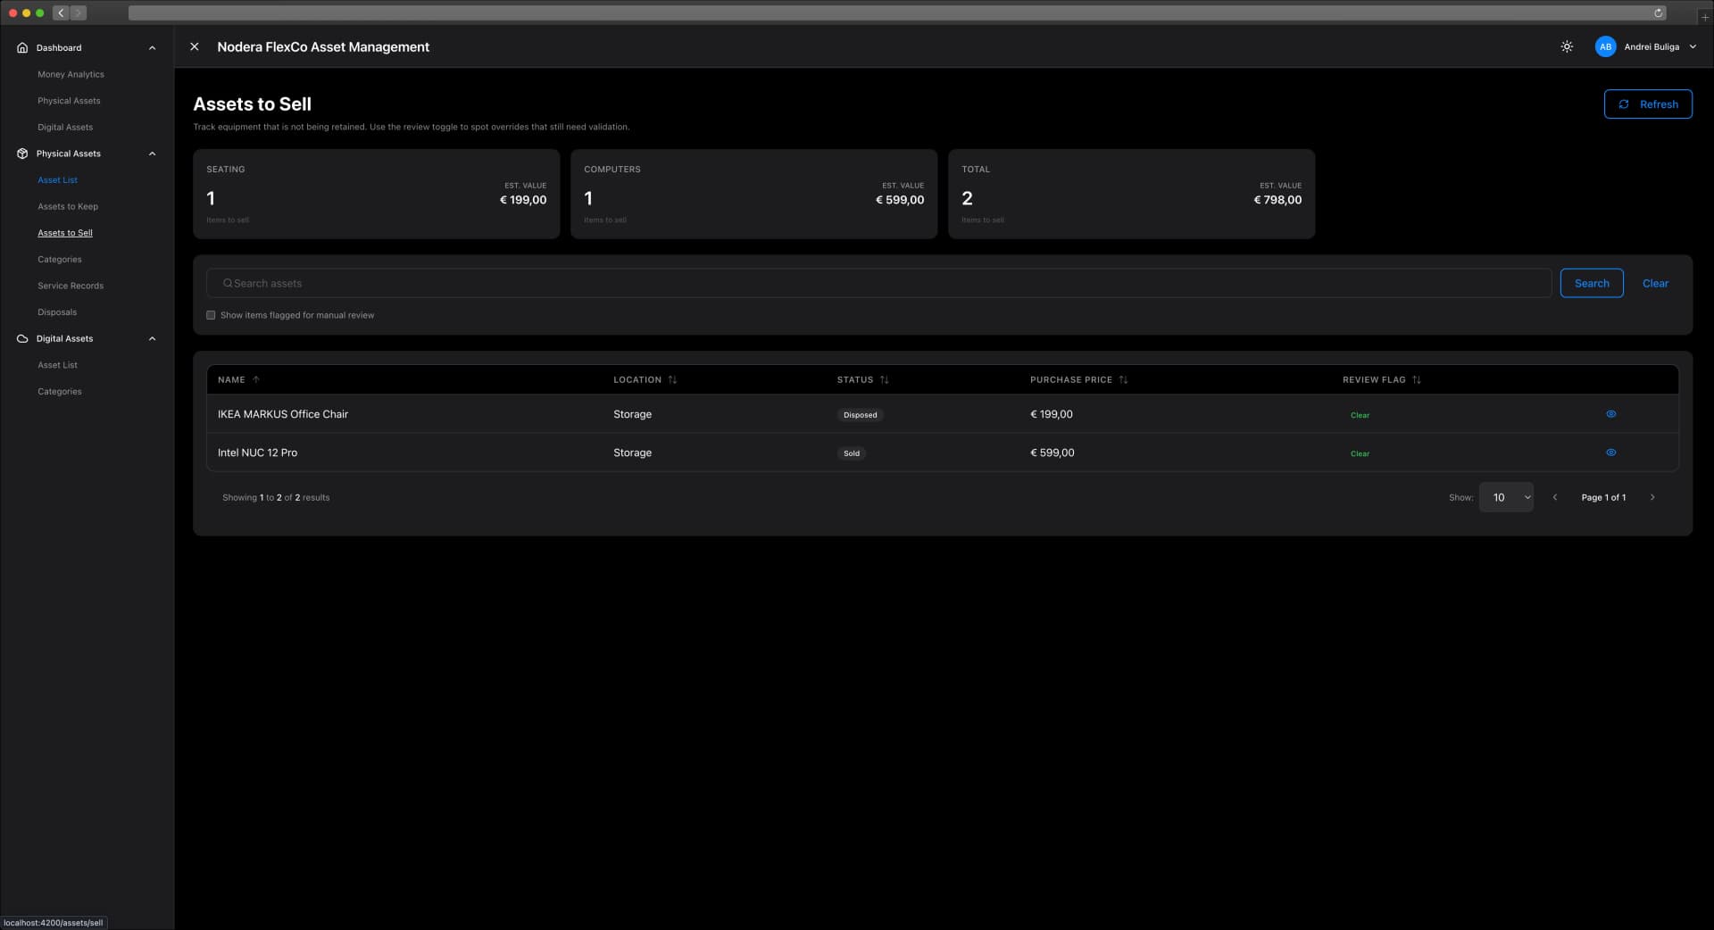Open Digital Assets Categories
The height and width of the screenshot is (930, 1714).
(60, 391)
